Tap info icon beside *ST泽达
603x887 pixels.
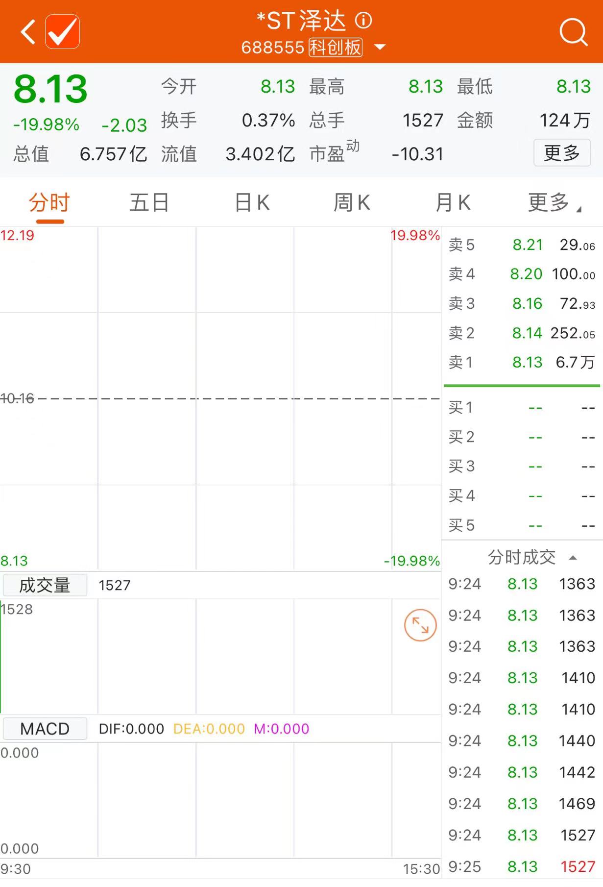(x=363, y=21)
